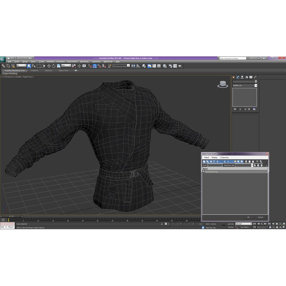Open the Material Editor
Image resolution: width=286 pixels, height=286 pixels.
click(165, 66)
